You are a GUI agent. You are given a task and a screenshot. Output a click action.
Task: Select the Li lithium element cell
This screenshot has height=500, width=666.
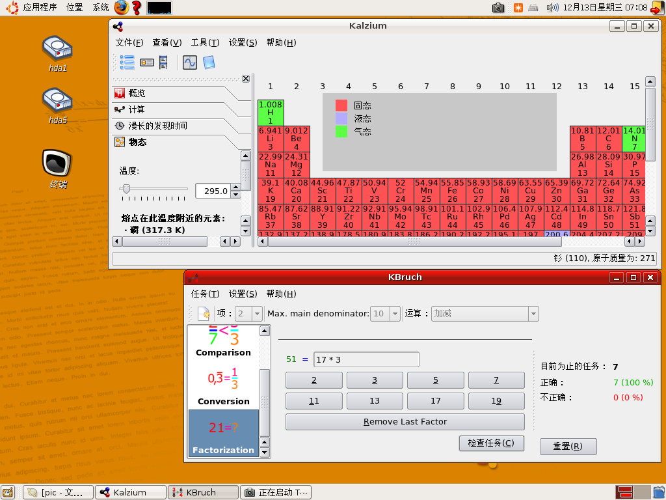pyautogui.click(x=271, y=139)
